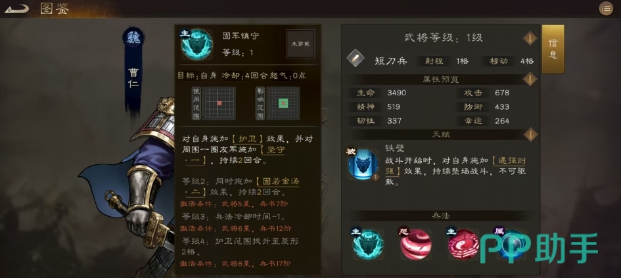Screen dimensions: 621x278
Task: Tap the 铁壁 passive talent icon
Action: (363, 164)
